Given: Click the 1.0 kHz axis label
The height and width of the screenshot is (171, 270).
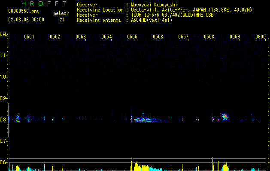Looking at the screenshot, I should [x=3, y=77].
